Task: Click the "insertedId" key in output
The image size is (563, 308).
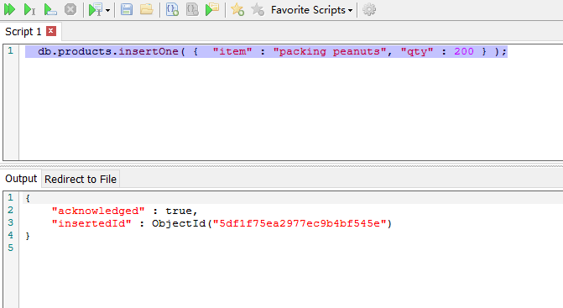Action: pyautogui.click(x=91, y=223)
